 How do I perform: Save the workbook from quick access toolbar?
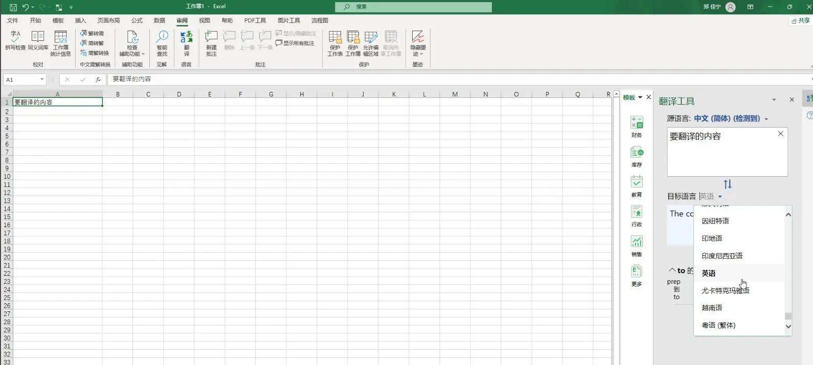13,7
